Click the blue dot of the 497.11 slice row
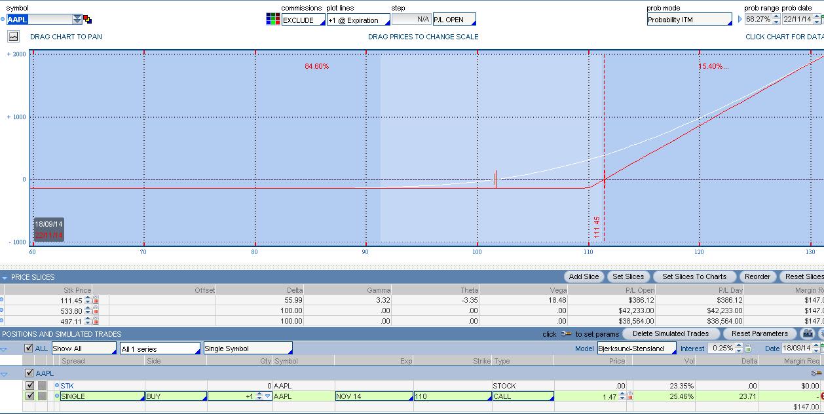The height and width of the screenshot is (414, 824). click(x=2, y=321)
